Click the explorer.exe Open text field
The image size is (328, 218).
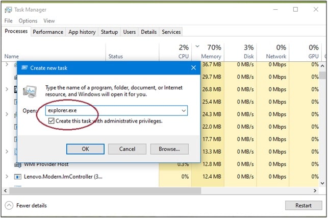pos(116,111)
